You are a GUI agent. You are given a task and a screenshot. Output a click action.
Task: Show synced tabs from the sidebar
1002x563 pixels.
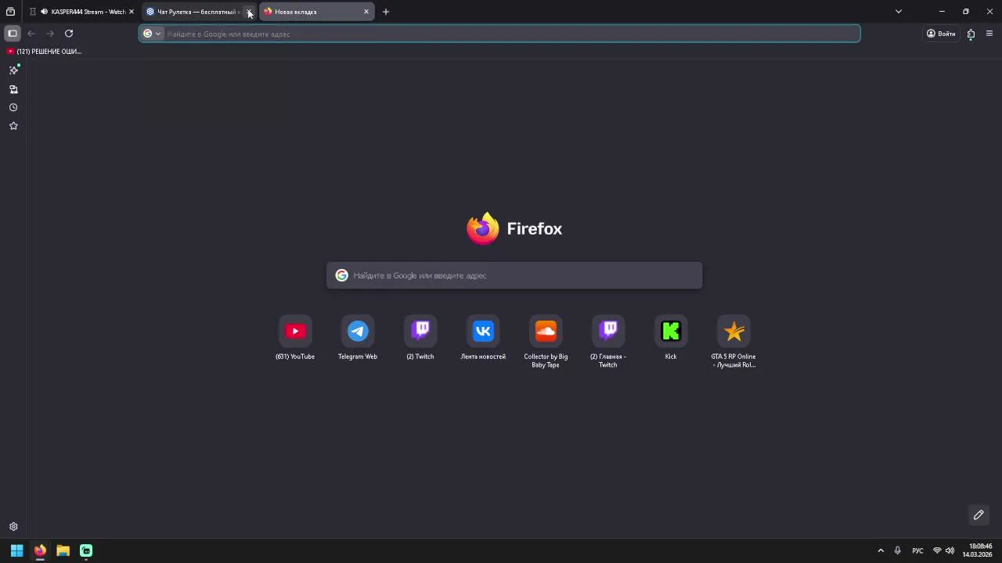[x=13, y=89]
